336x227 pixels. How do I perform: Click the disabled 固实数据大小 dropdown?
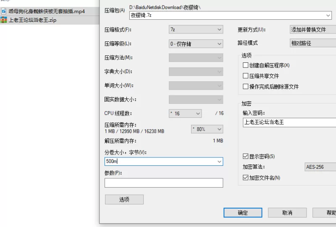[x=196, y=99]
